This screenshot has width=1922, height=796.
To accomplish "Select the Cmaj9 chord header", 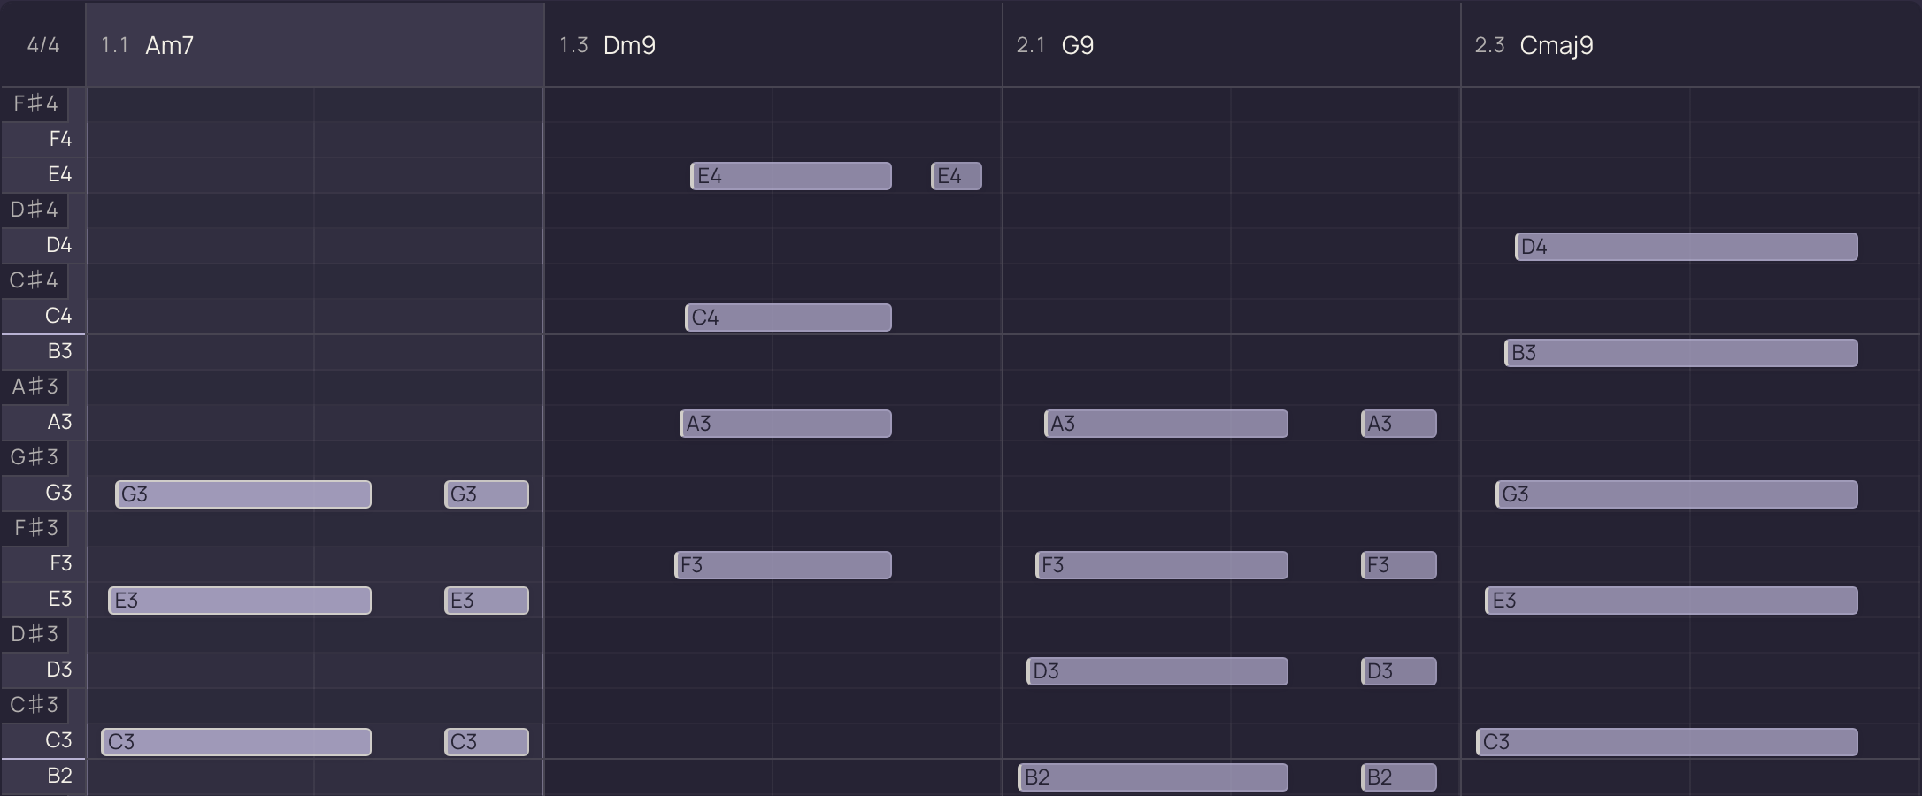I will point(1690,44).
